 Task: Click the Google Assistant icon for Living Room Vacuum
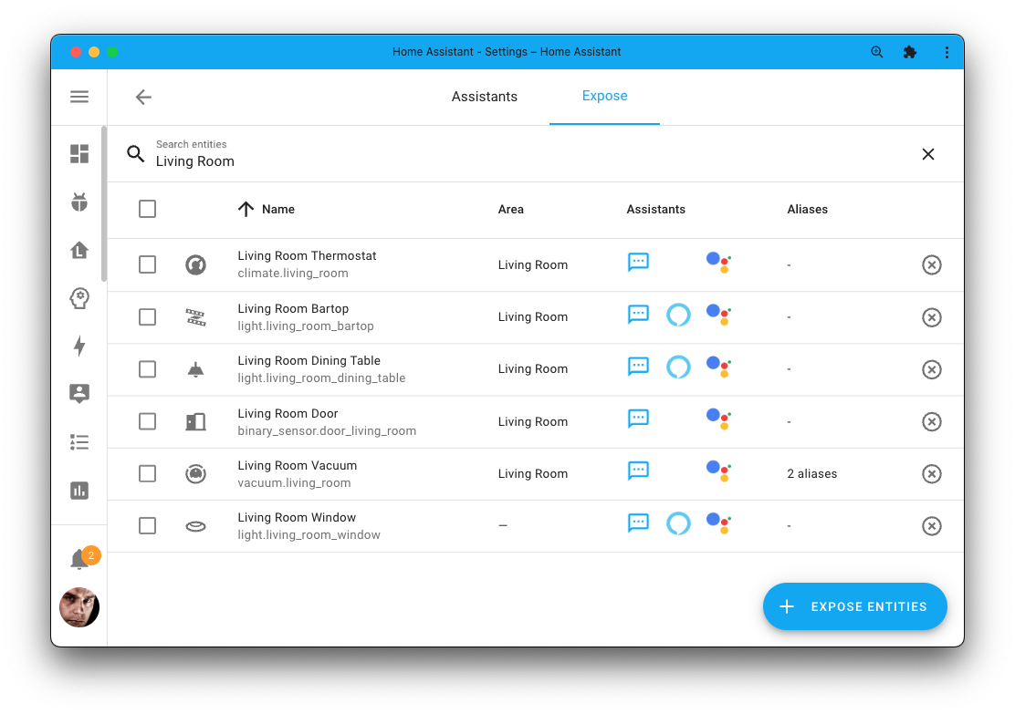pos(718,471)
